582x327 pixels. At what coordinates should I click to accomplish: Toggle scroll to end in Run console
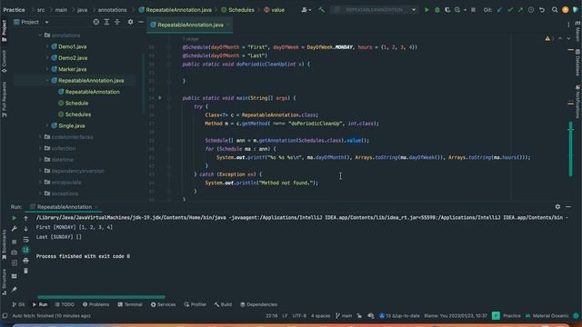tap(25, 250)
